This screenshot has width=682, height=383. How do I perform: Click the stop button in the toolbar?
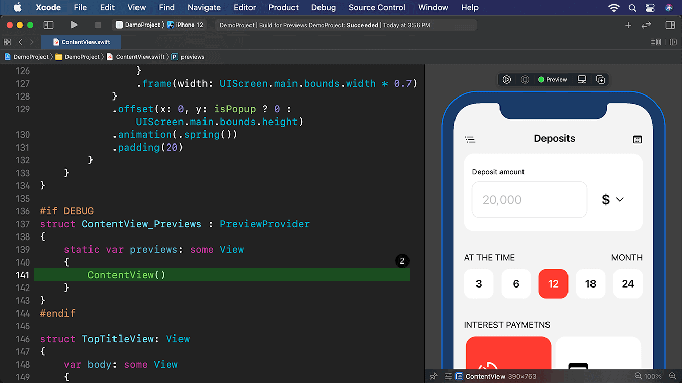[98, 25]
